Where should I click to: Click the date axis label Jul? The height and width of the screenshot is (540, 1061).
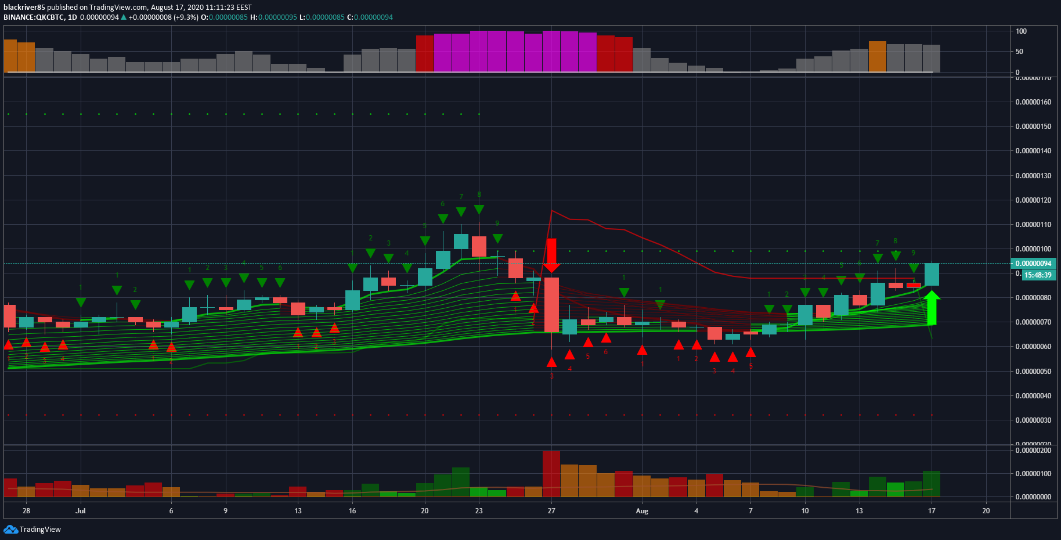pyautogui.click(x=81, y=511)
